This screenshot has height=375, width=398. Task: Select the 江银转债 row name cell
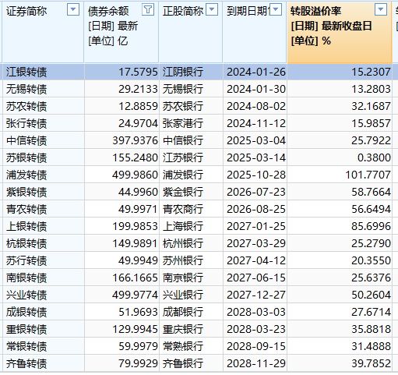click(x=44, y=72)
